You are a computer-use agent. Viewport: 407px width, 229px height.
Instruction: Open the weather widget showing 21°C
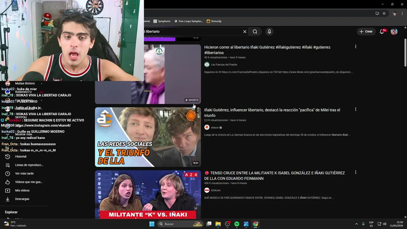pos(15,224)
